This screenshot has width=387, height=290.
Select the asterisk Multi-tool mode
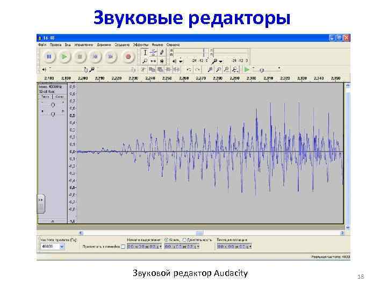tap(162, 61)
